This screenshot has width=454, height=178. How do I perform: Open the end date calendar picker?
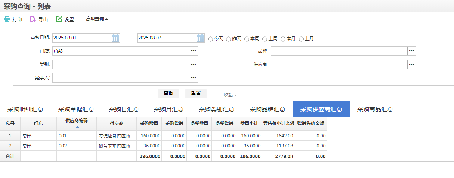coord(201,38)
